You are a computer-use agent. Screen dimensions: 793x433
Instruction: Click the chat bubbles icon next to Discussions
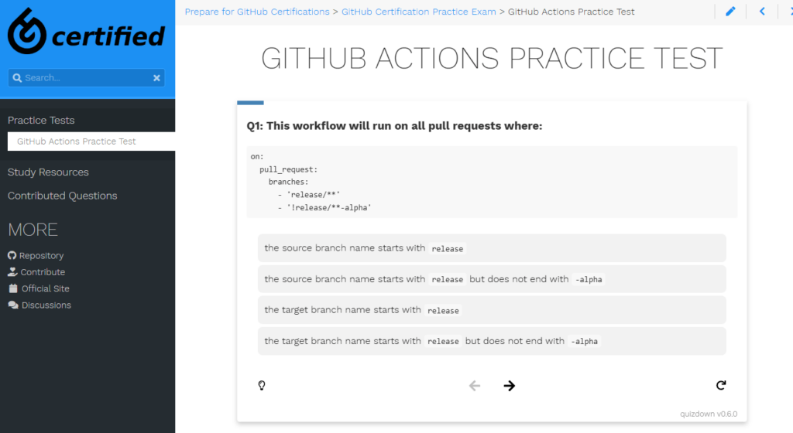[13, 305]
